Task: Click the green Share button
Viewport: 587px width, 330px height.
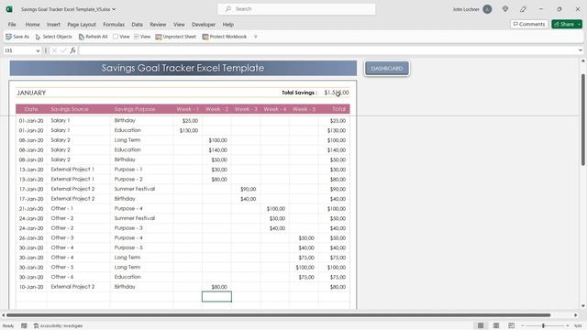Action: [x=564, y=25]
